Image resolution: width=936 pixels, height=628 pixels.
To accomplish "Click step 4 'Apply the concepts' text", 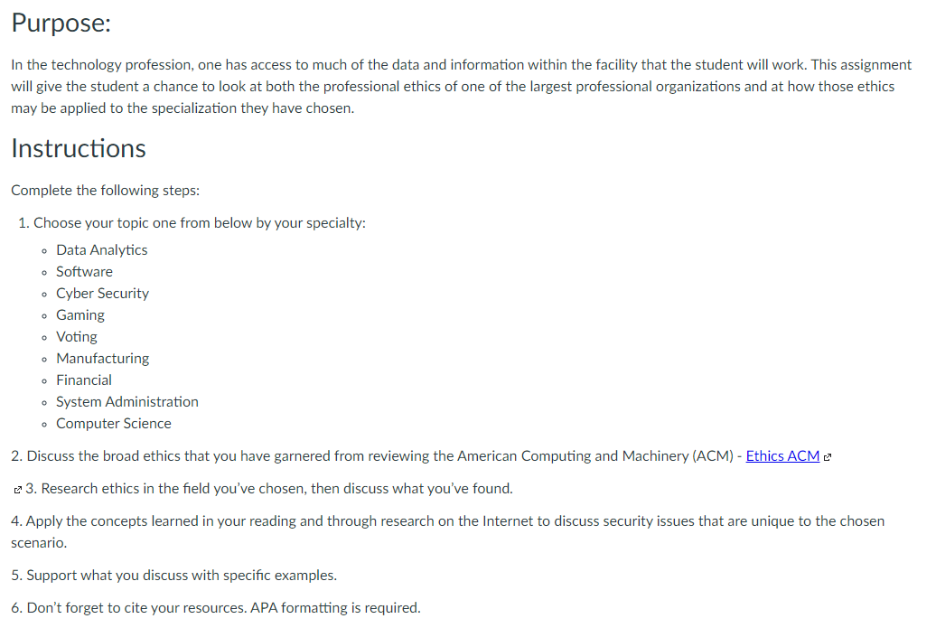I will pyautogui.click(x=448, y=532).
